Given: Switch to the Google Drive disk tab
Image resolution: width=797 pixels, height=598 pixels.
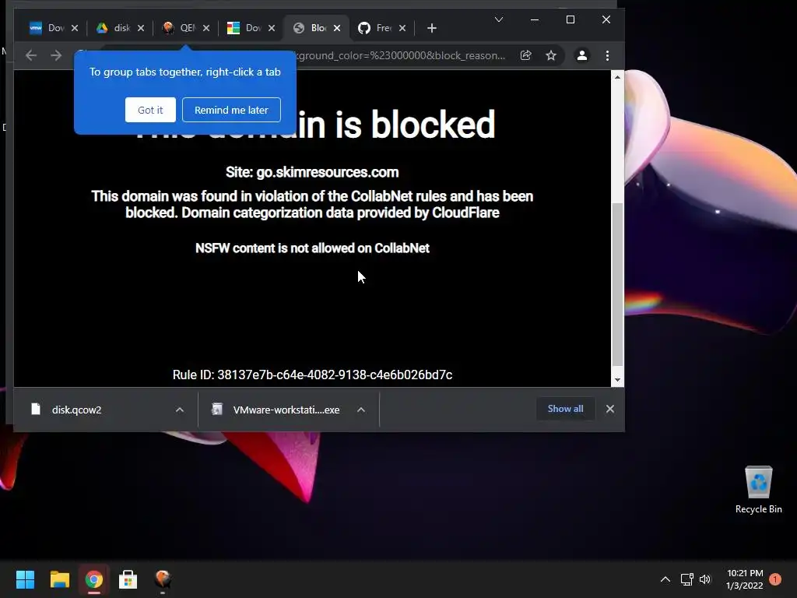Looking at the screenshot, I should (x=120, y=28).
